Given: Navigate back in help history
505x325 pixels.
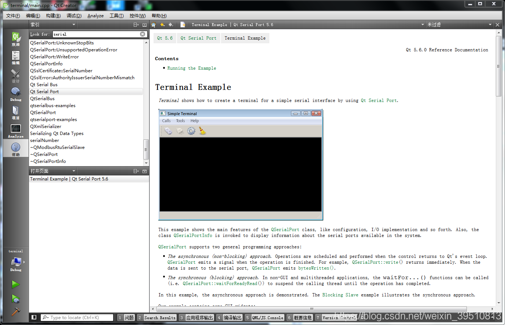Looking at the screenshot, I should 162,25.
